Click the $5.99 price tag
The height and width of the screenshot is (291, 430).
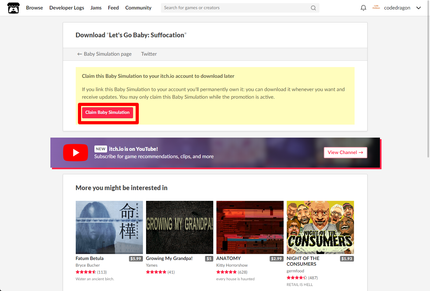click(136, 259)
